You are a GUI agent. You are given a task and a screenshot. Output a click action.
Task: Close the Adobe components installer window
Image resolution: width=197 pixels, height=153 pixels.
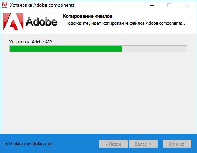[188, 5]
